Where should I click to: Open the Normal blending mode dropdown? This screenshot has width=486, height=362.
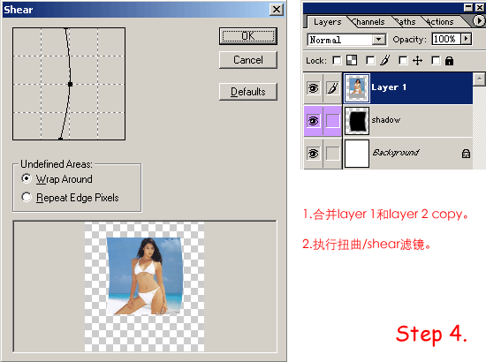tap(379, 40)
